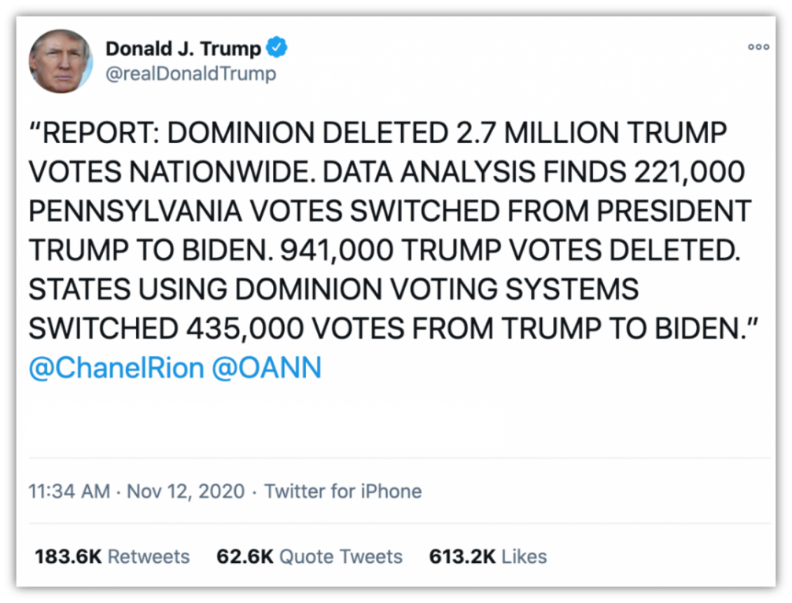Select the Retweets label

[149, 557]
